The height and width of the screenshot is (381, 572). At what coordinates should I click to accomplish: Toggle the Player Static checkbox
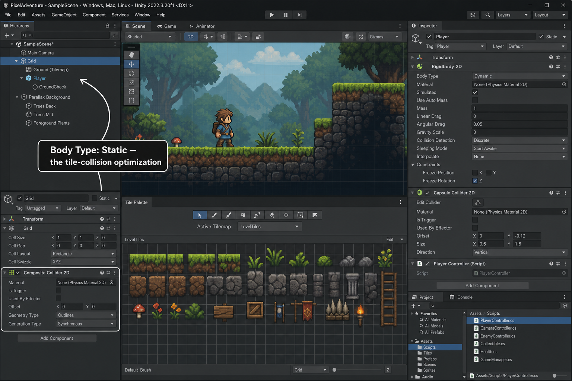tap(541, 36)
